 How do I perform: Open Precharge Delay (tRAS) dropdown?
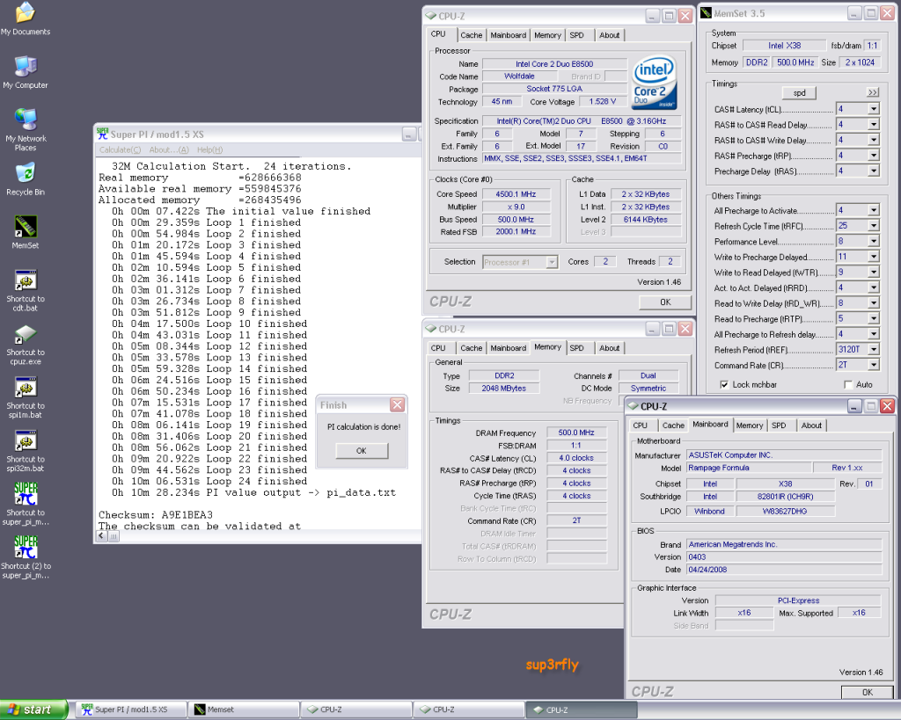pyautogui.click(x=874, y=171)
